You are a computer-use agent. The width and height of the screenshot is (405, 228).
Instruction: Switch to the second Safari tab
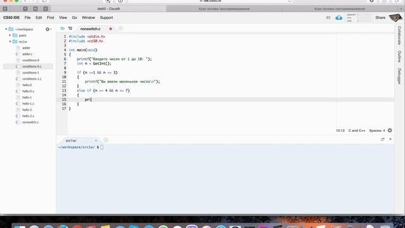click(224, 8)
